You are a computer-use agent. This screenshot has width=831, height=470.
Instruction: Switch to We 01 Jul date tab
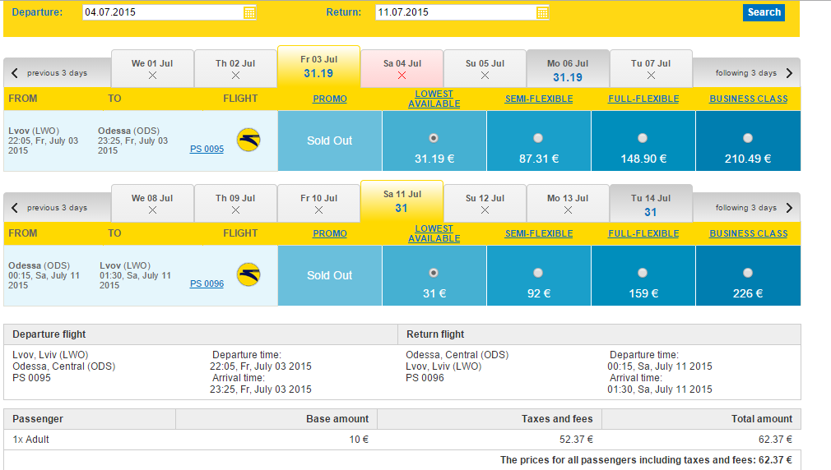click(152, 69)
